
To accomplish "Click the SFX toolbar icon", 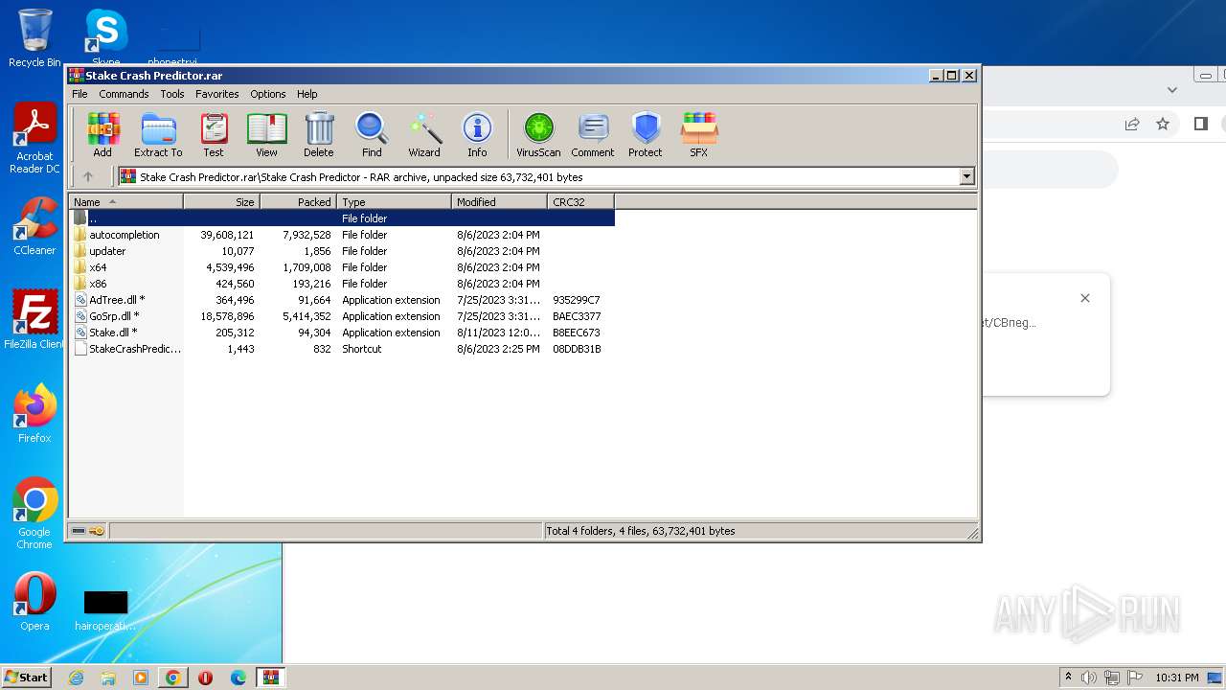I will [699, 134].
